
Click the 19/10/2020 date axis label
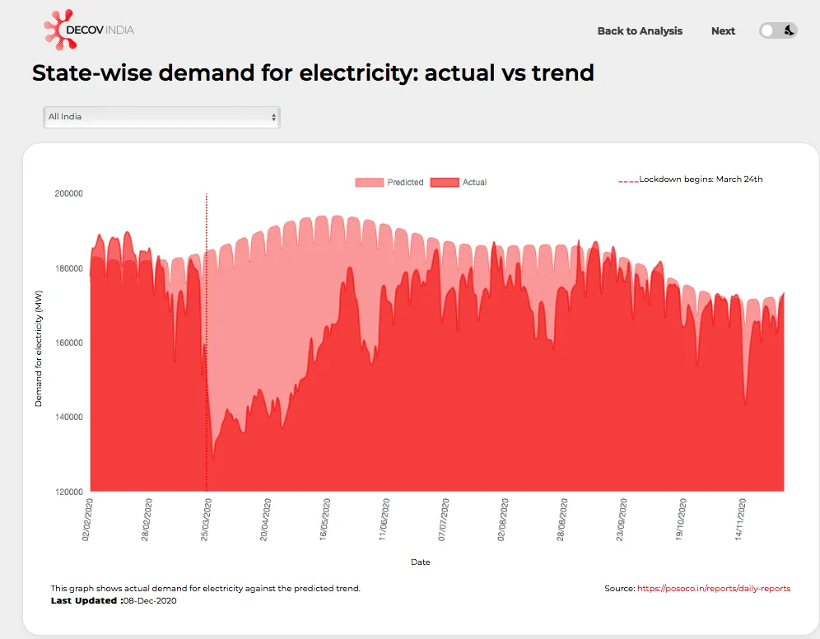(x=681, y=520)
